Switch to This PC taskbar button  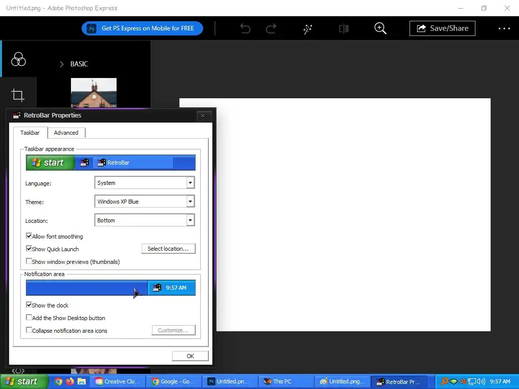pyautogui.click(x=285, y=381)
